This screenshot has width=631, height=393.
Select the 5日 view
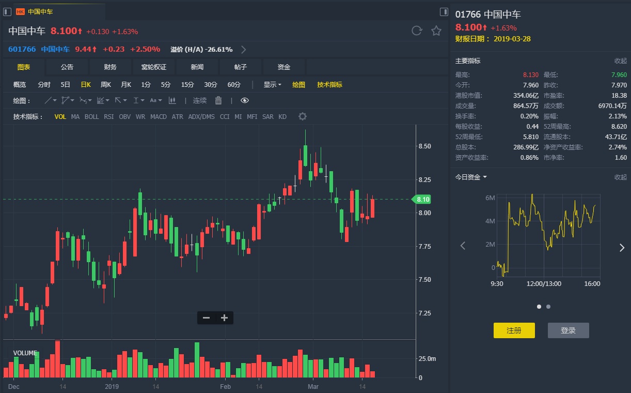click(x=66, y=85)
